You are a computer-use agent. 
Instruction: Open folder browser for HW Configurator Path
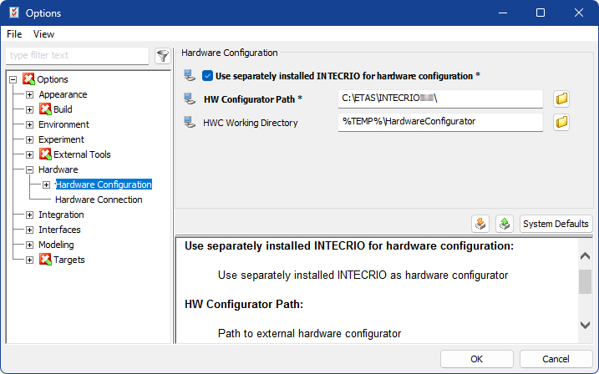(561, 99)
